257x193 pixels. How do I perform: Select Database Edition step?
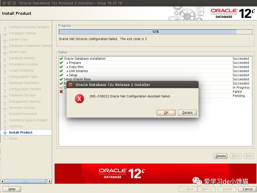[22, 58]
